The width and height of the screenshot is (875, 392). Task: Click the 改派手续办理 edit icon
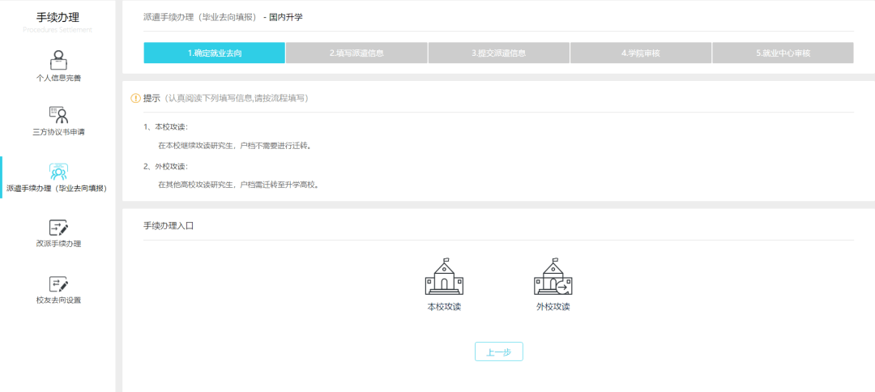58,228
